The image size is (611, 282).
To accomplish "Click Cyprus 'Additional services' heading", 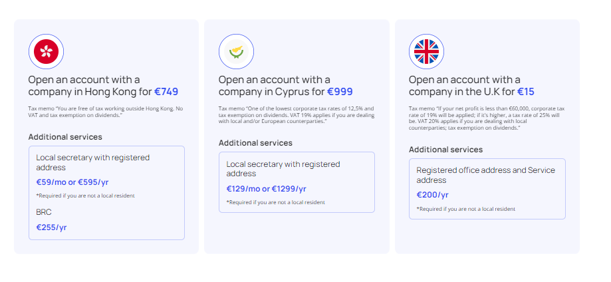I will click(255, 143).
